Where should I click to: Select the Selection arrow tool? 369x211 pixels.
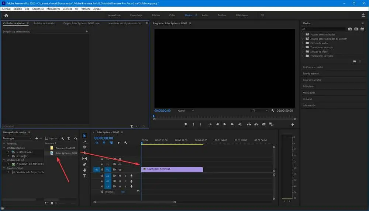click(85, 136)
